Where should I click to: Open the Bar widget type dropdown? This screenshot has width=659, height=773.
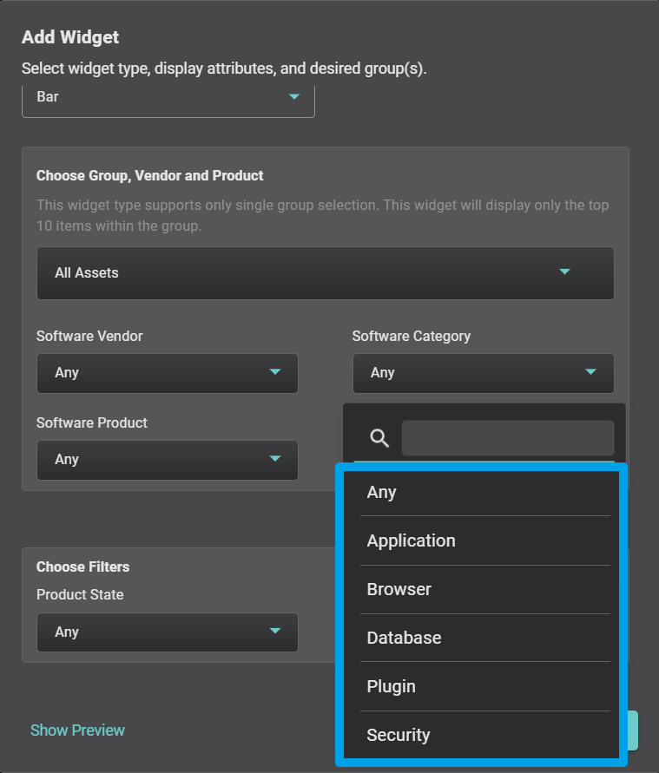click(168, 97)
